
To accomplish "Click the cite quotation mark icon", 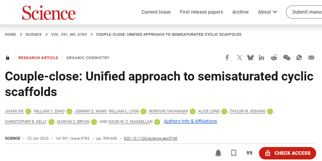I will 249,153.
